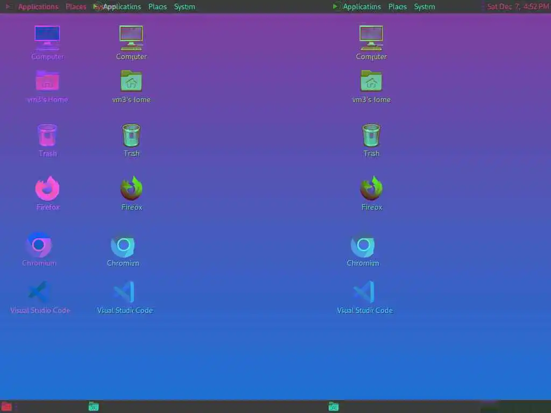The height and width of the screenshot is (413, 551).
Task: Launch the teal Chromium icon in the middle copy
Action: coord(123,245)
